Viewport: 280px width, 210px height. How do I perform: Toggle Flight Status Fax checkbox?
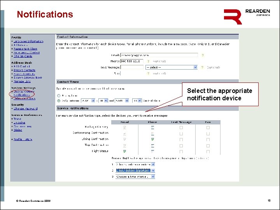click(x=208, y=152)
